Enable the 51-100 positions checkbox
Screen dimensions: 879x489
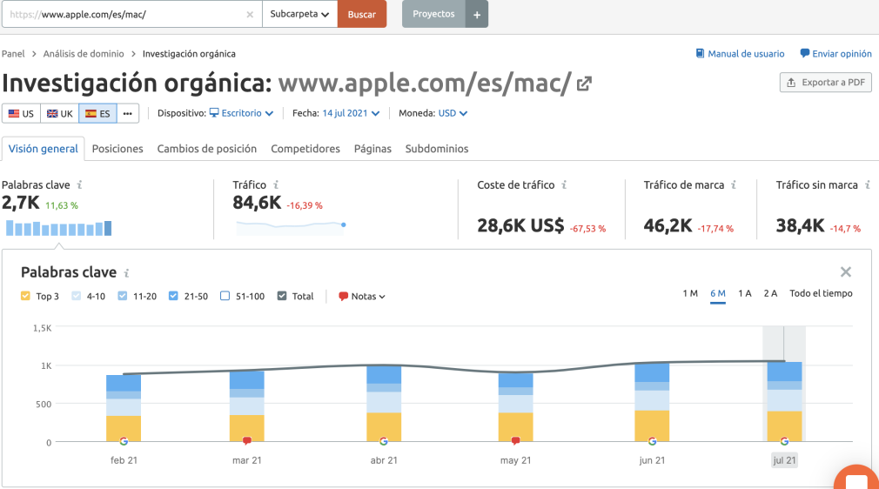tap(225, 296)
